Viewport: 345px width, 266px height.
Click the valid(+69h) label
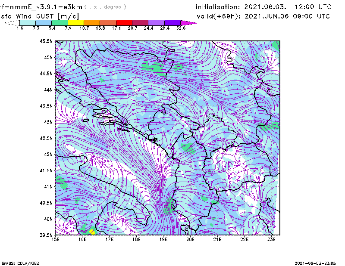click(219, 16)
